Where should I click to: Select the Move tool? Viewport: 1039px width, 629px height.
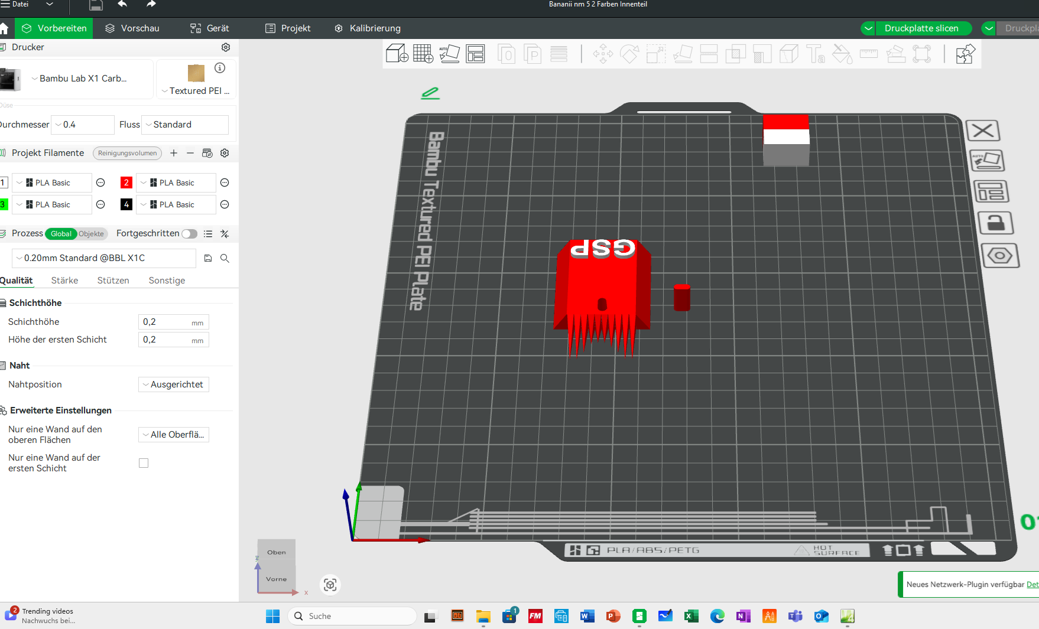coord(603,54)
